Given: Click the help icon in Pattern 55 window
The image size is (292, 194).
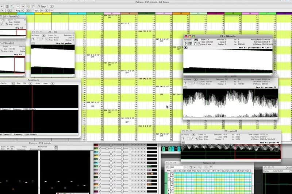Looking at the screenshot, I should click(x=211, y=167).
